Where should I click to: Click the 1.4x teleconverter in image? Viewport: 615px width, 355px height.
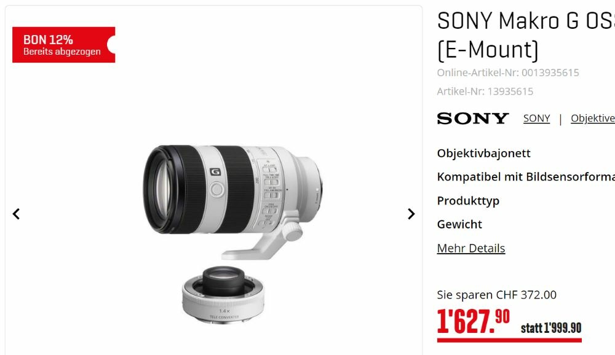point(224,294)
